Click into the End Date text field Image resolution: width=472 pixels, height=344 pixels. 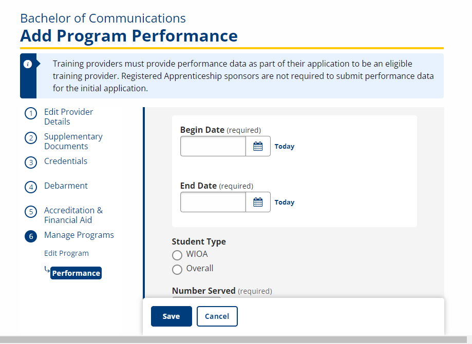pyautogui.click(x=213, y=203)
